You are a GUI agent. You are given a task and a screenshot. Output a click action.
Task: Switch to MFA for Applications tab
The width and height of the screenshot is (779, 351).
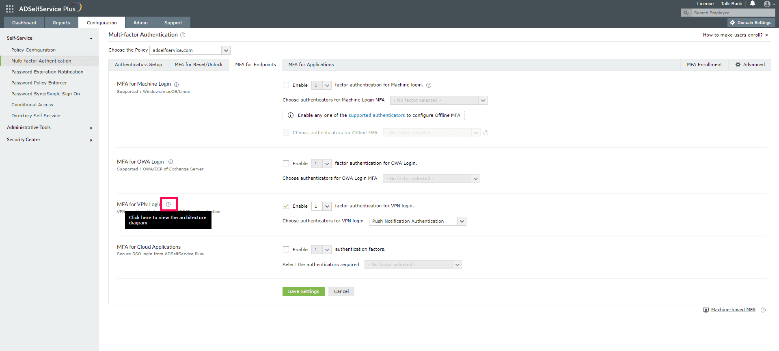[311, 65]
